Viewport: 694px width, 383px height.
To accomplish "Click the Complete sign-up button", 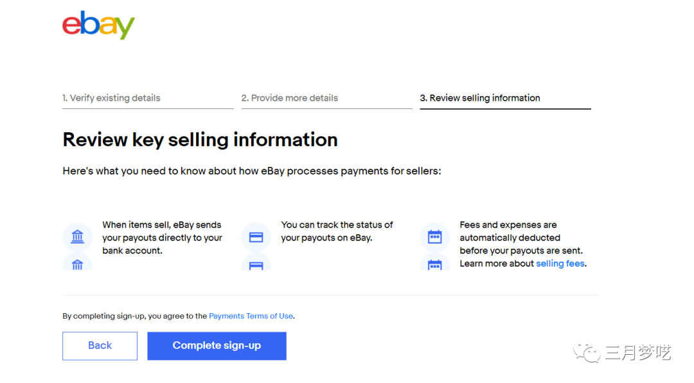I will [217, 346].
